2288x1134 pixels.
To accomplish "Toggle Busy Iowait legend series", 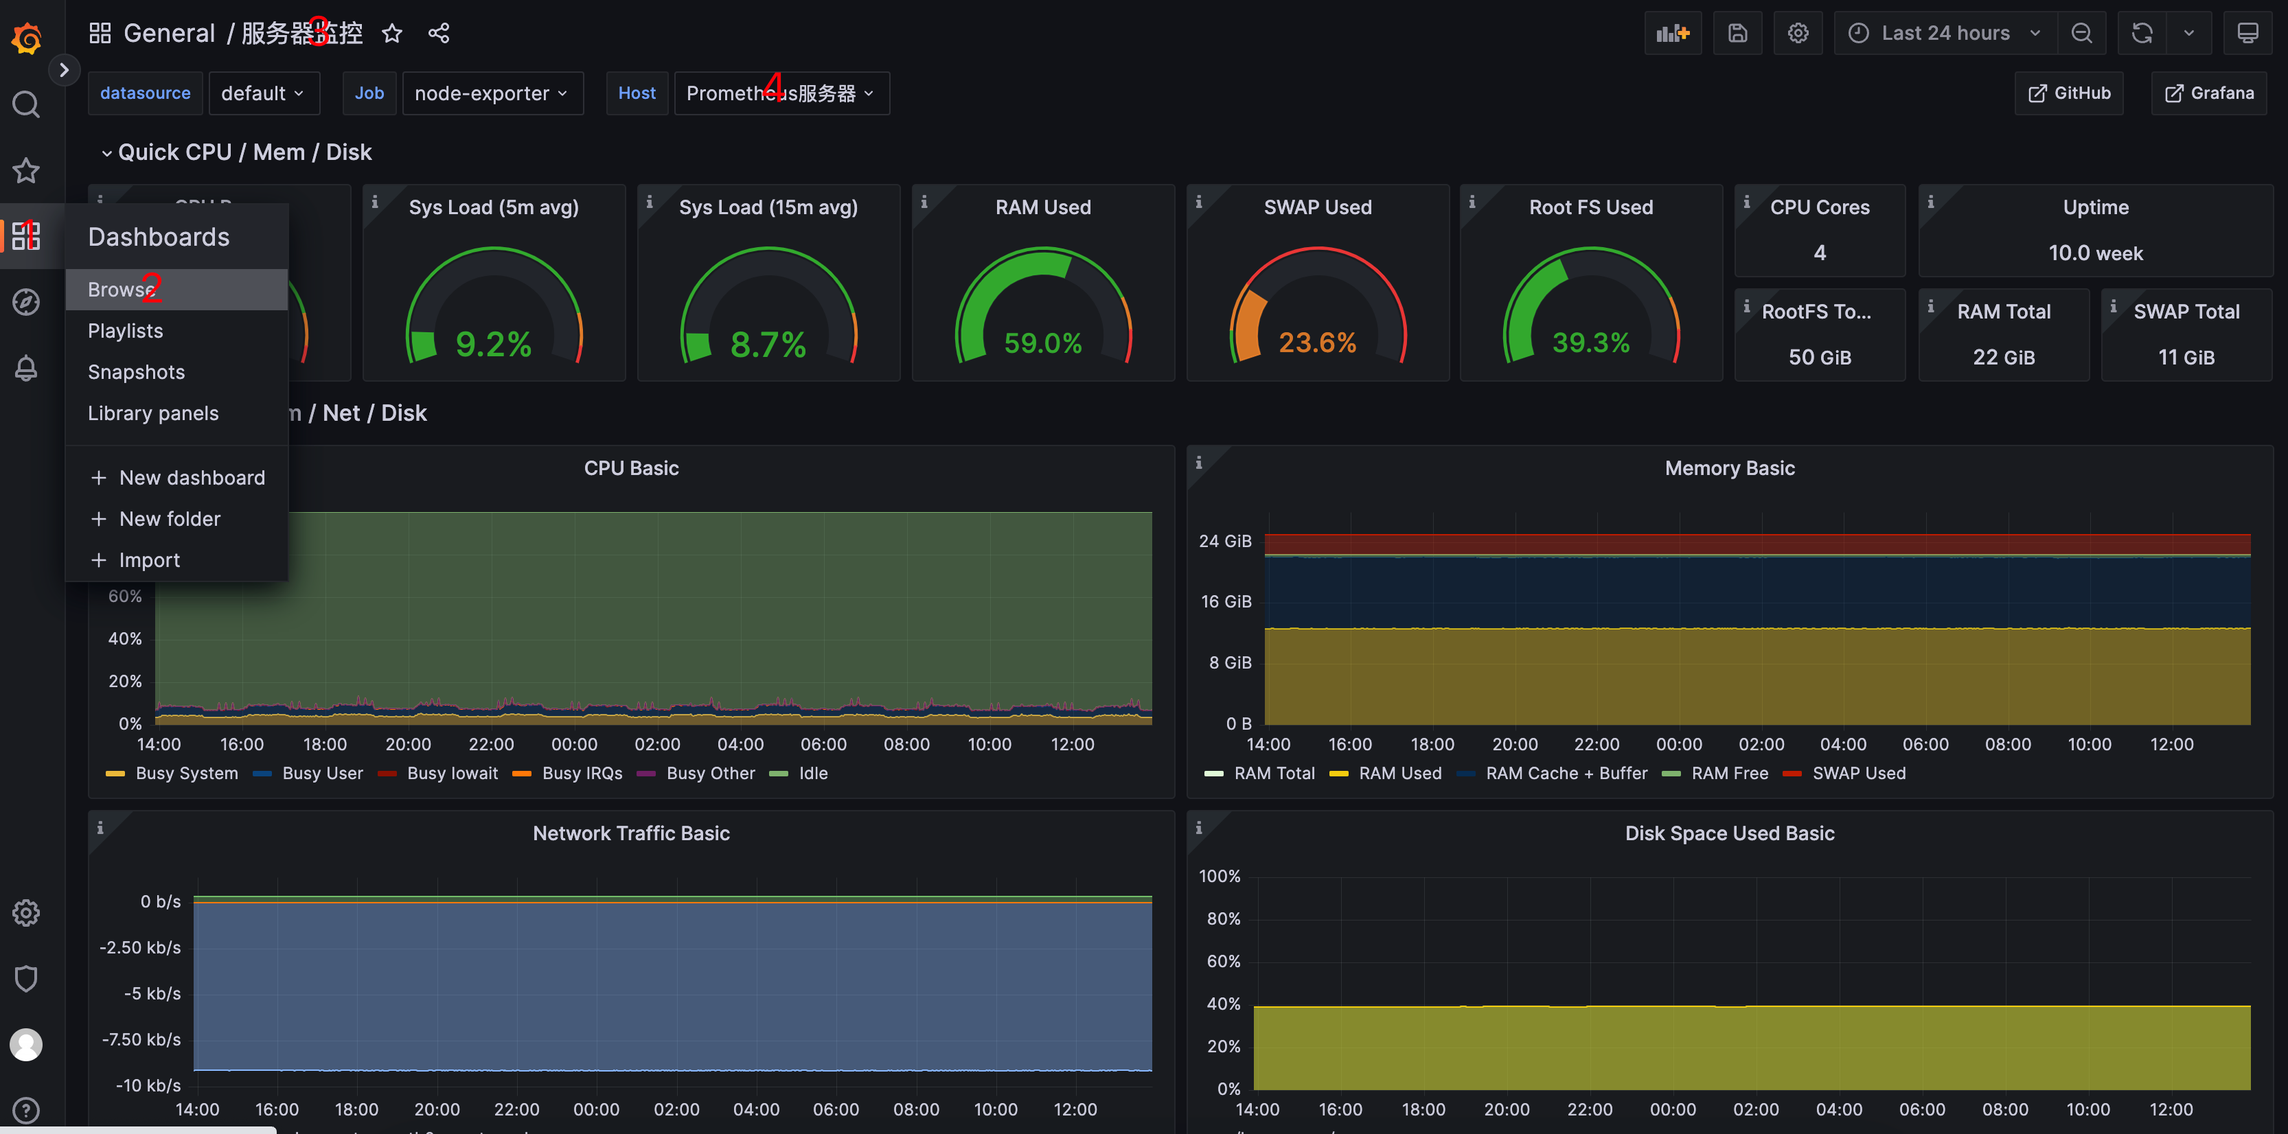I will (452, 774).
